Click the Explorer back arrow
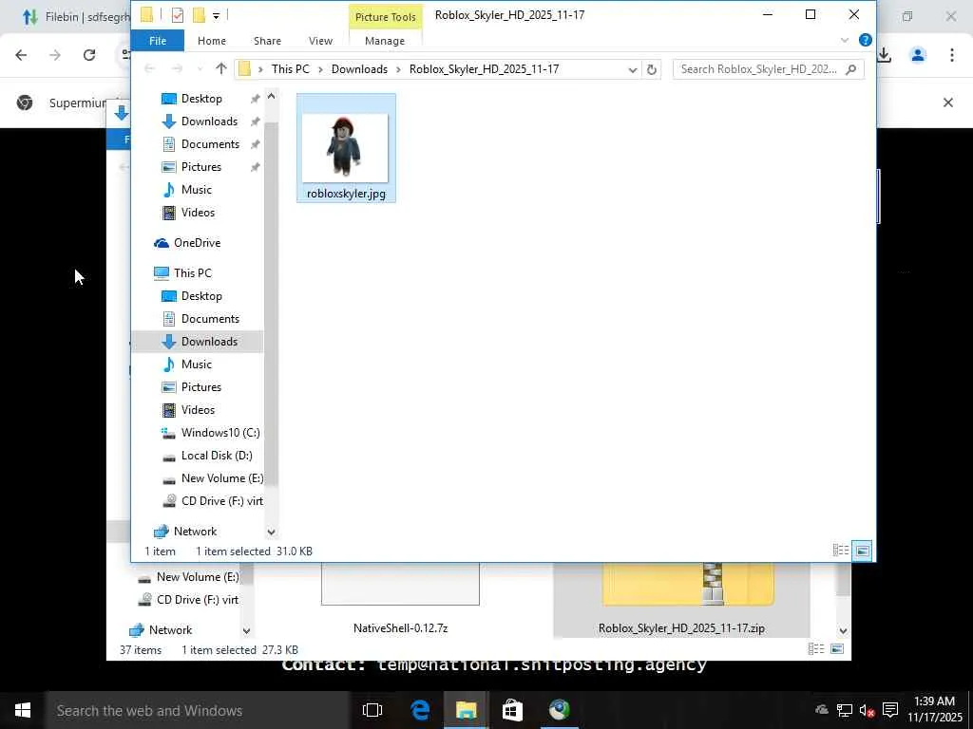973x729 pixels. click(149, 68)
